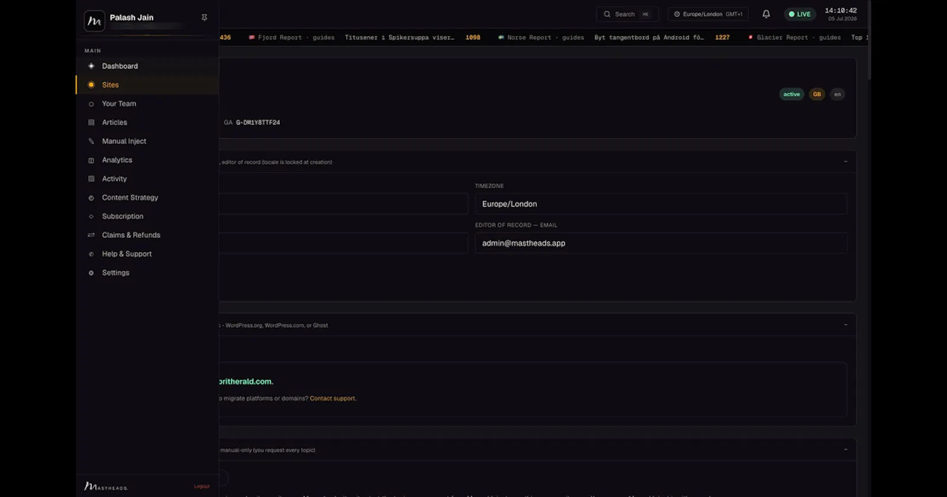Click the GA ID G-DM1Y8TTF24
The image size is (947, 497).
click(x=258, y=122)
